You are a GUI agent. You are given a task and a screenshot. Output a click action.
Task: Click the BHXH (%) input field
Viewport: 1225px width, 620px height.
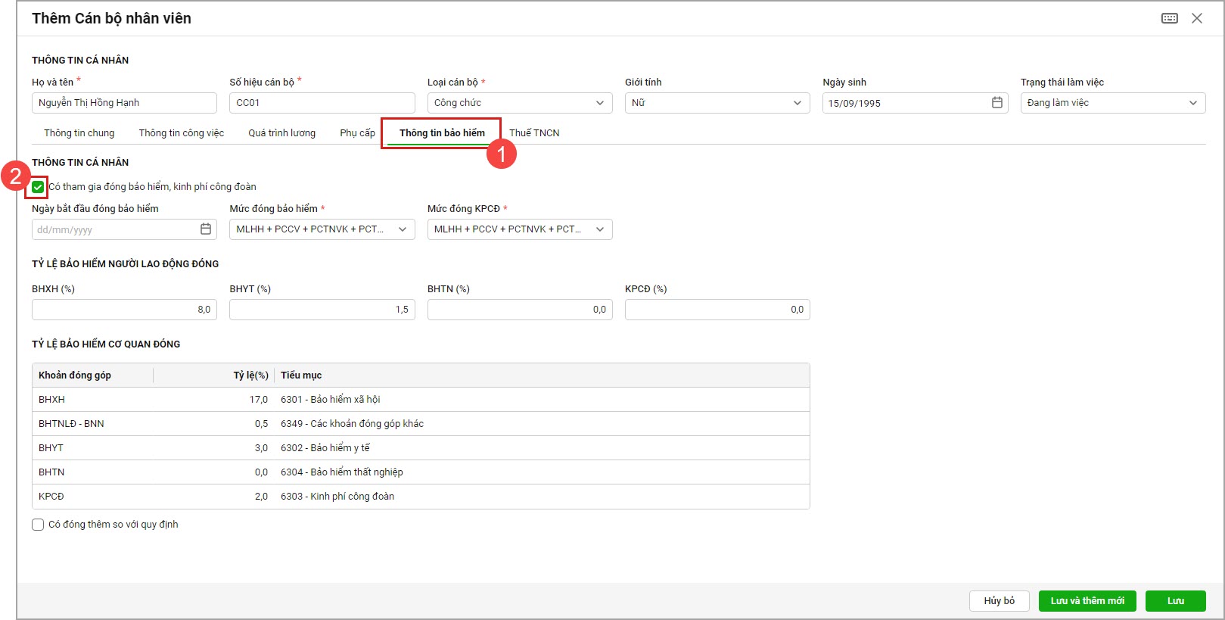pyautogui.click(x=124, y=310)
